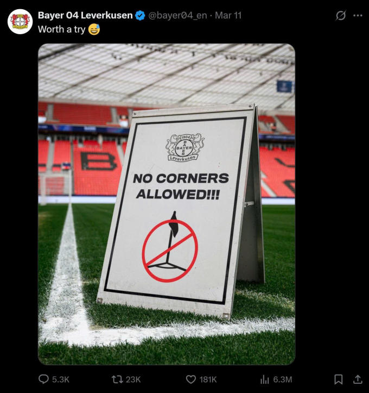Click the 181K likes count
The image size is (369, 393).
click(x=208, y=379)
